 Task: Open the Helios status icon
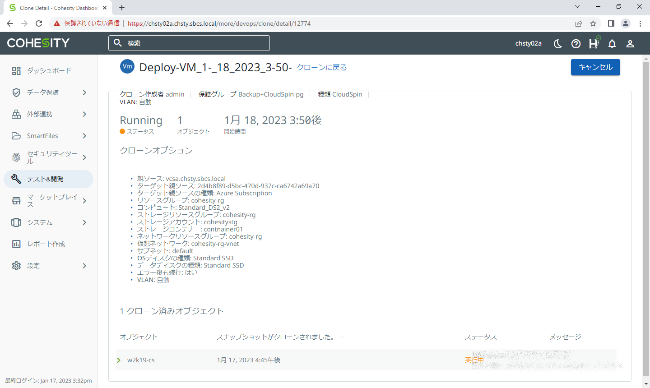click(x=594, y=43)
